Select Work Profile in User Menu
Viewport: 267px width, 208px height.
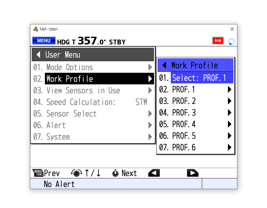click(93, 79)
